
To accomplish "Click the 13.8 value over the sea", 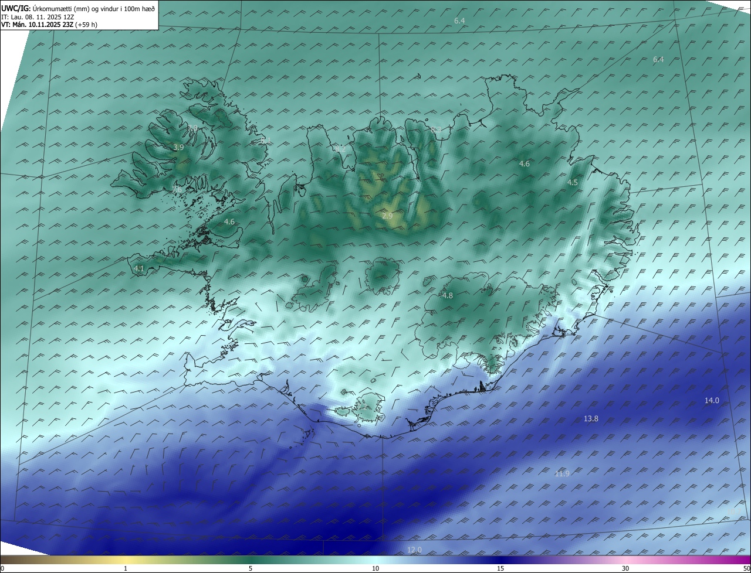I will [591, 419].
